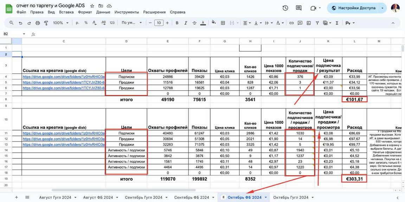Open the font family dropdown
This screenshot has height=202, width=405.
tap(132, 23)
